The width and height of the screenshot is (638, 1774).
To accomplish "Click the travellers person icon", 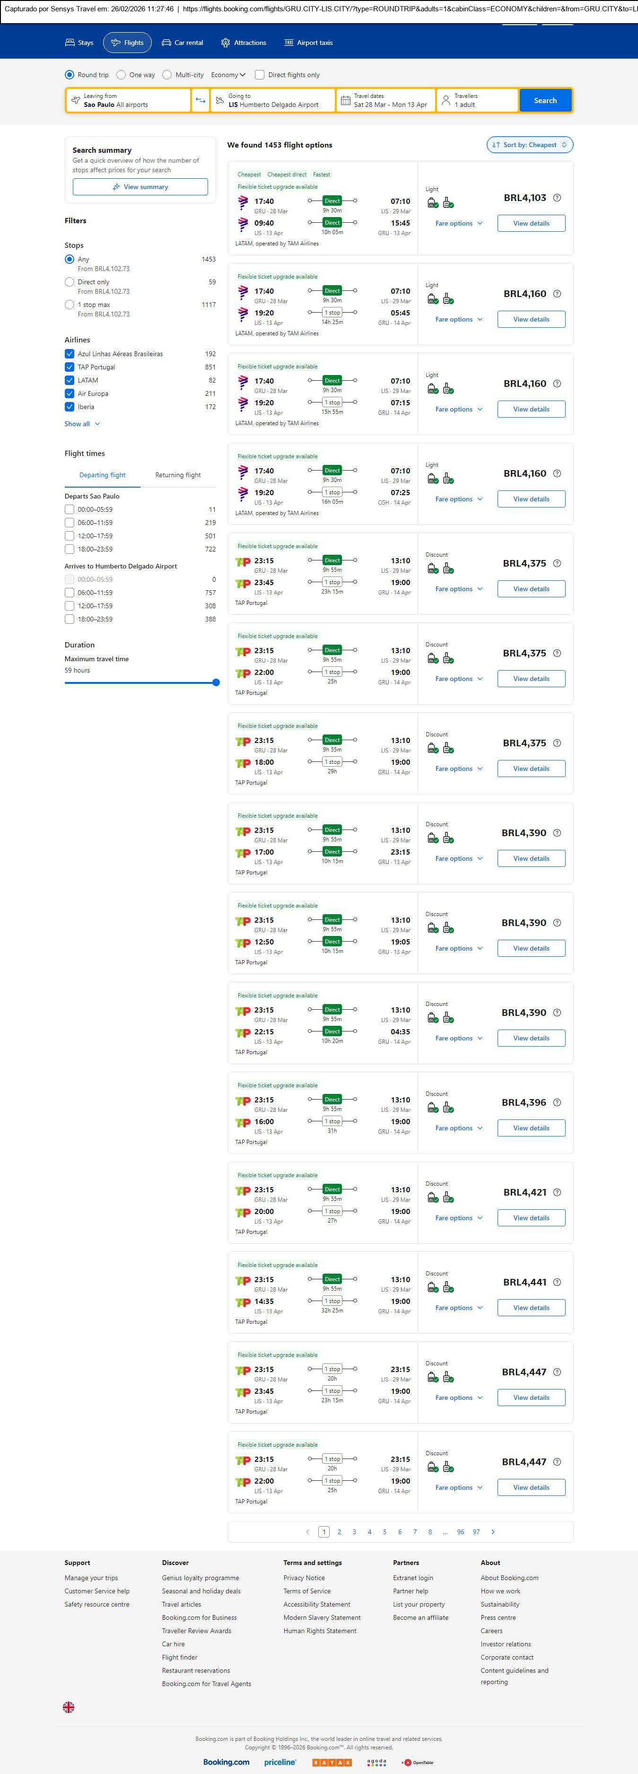I will (x=446, y=101).
